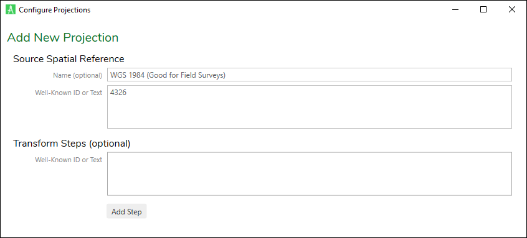The height and width of the screenshot is (238, 527).
Task: Click the Configure Projections title bar text
Action: 54,10
